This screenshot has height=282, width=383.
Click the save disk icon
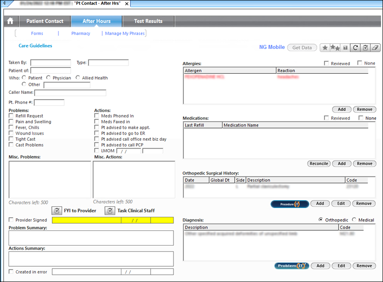(x=345, y=48)
